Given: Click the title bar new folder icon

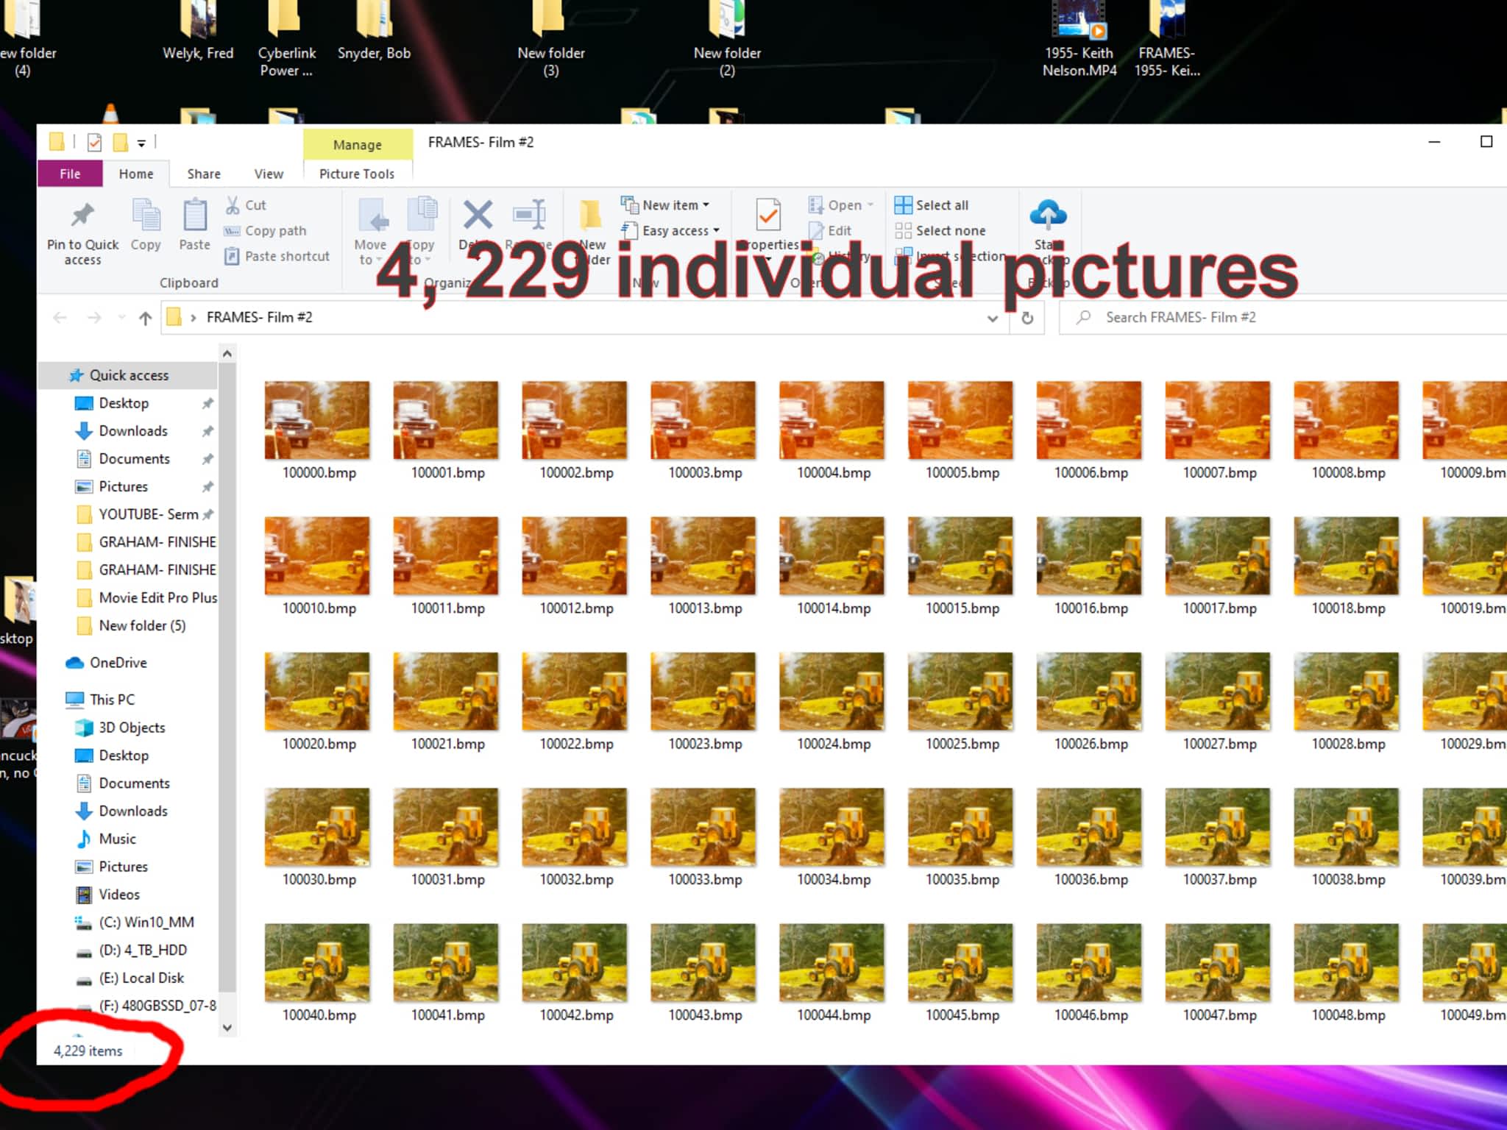Looking at the screenshot, I should [120, 143].
